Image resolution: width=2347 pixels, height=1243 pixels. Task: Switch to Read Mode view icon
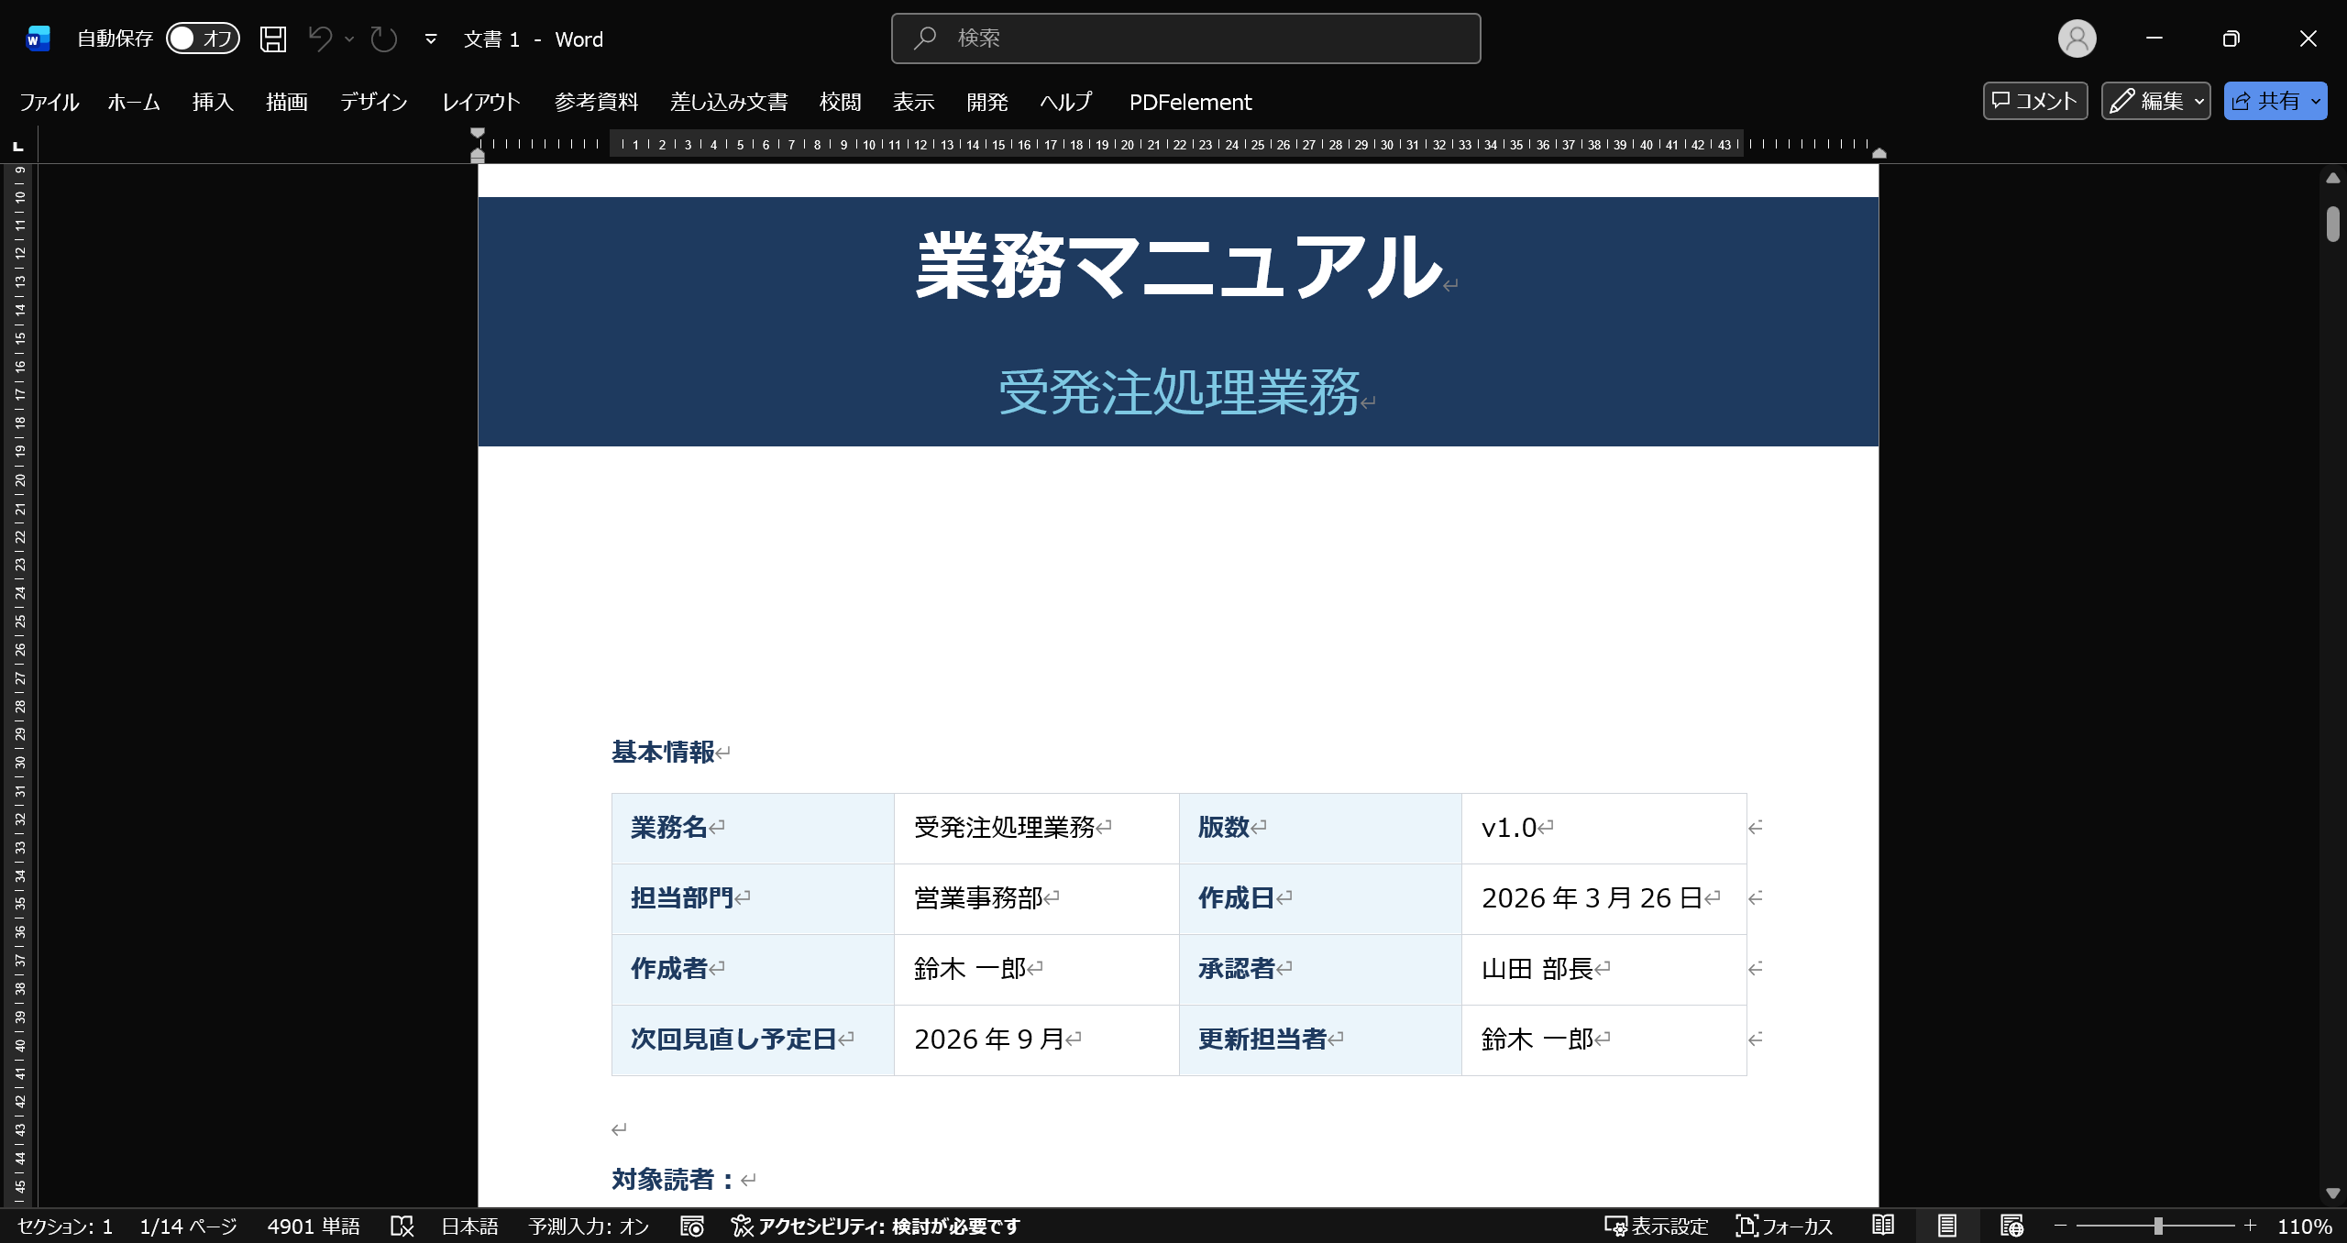1883,1226
